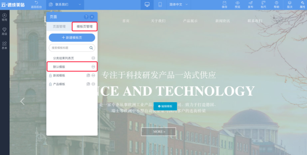Expand the 联系我们 page dropdown
This screenshot has width=307, height=155.
coord(80,4)
